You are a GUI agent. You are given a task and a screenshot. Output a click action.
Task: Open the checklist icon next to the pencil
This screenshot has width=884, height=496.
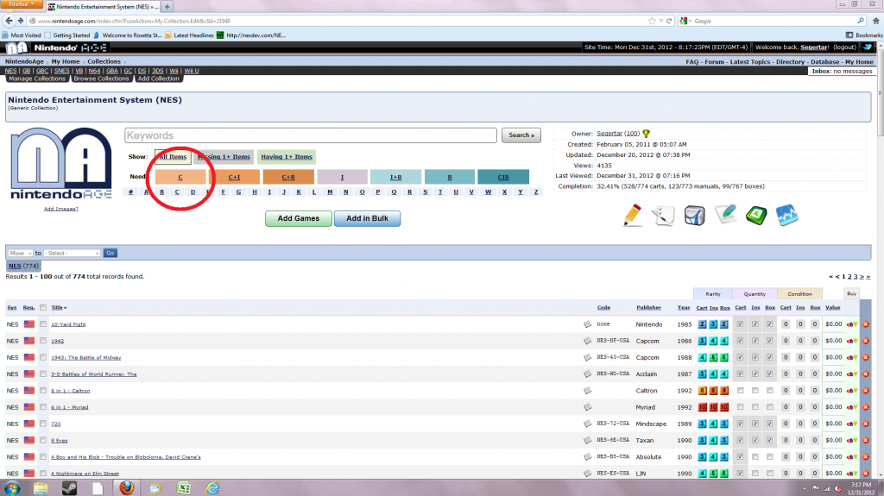coord(664,216)
